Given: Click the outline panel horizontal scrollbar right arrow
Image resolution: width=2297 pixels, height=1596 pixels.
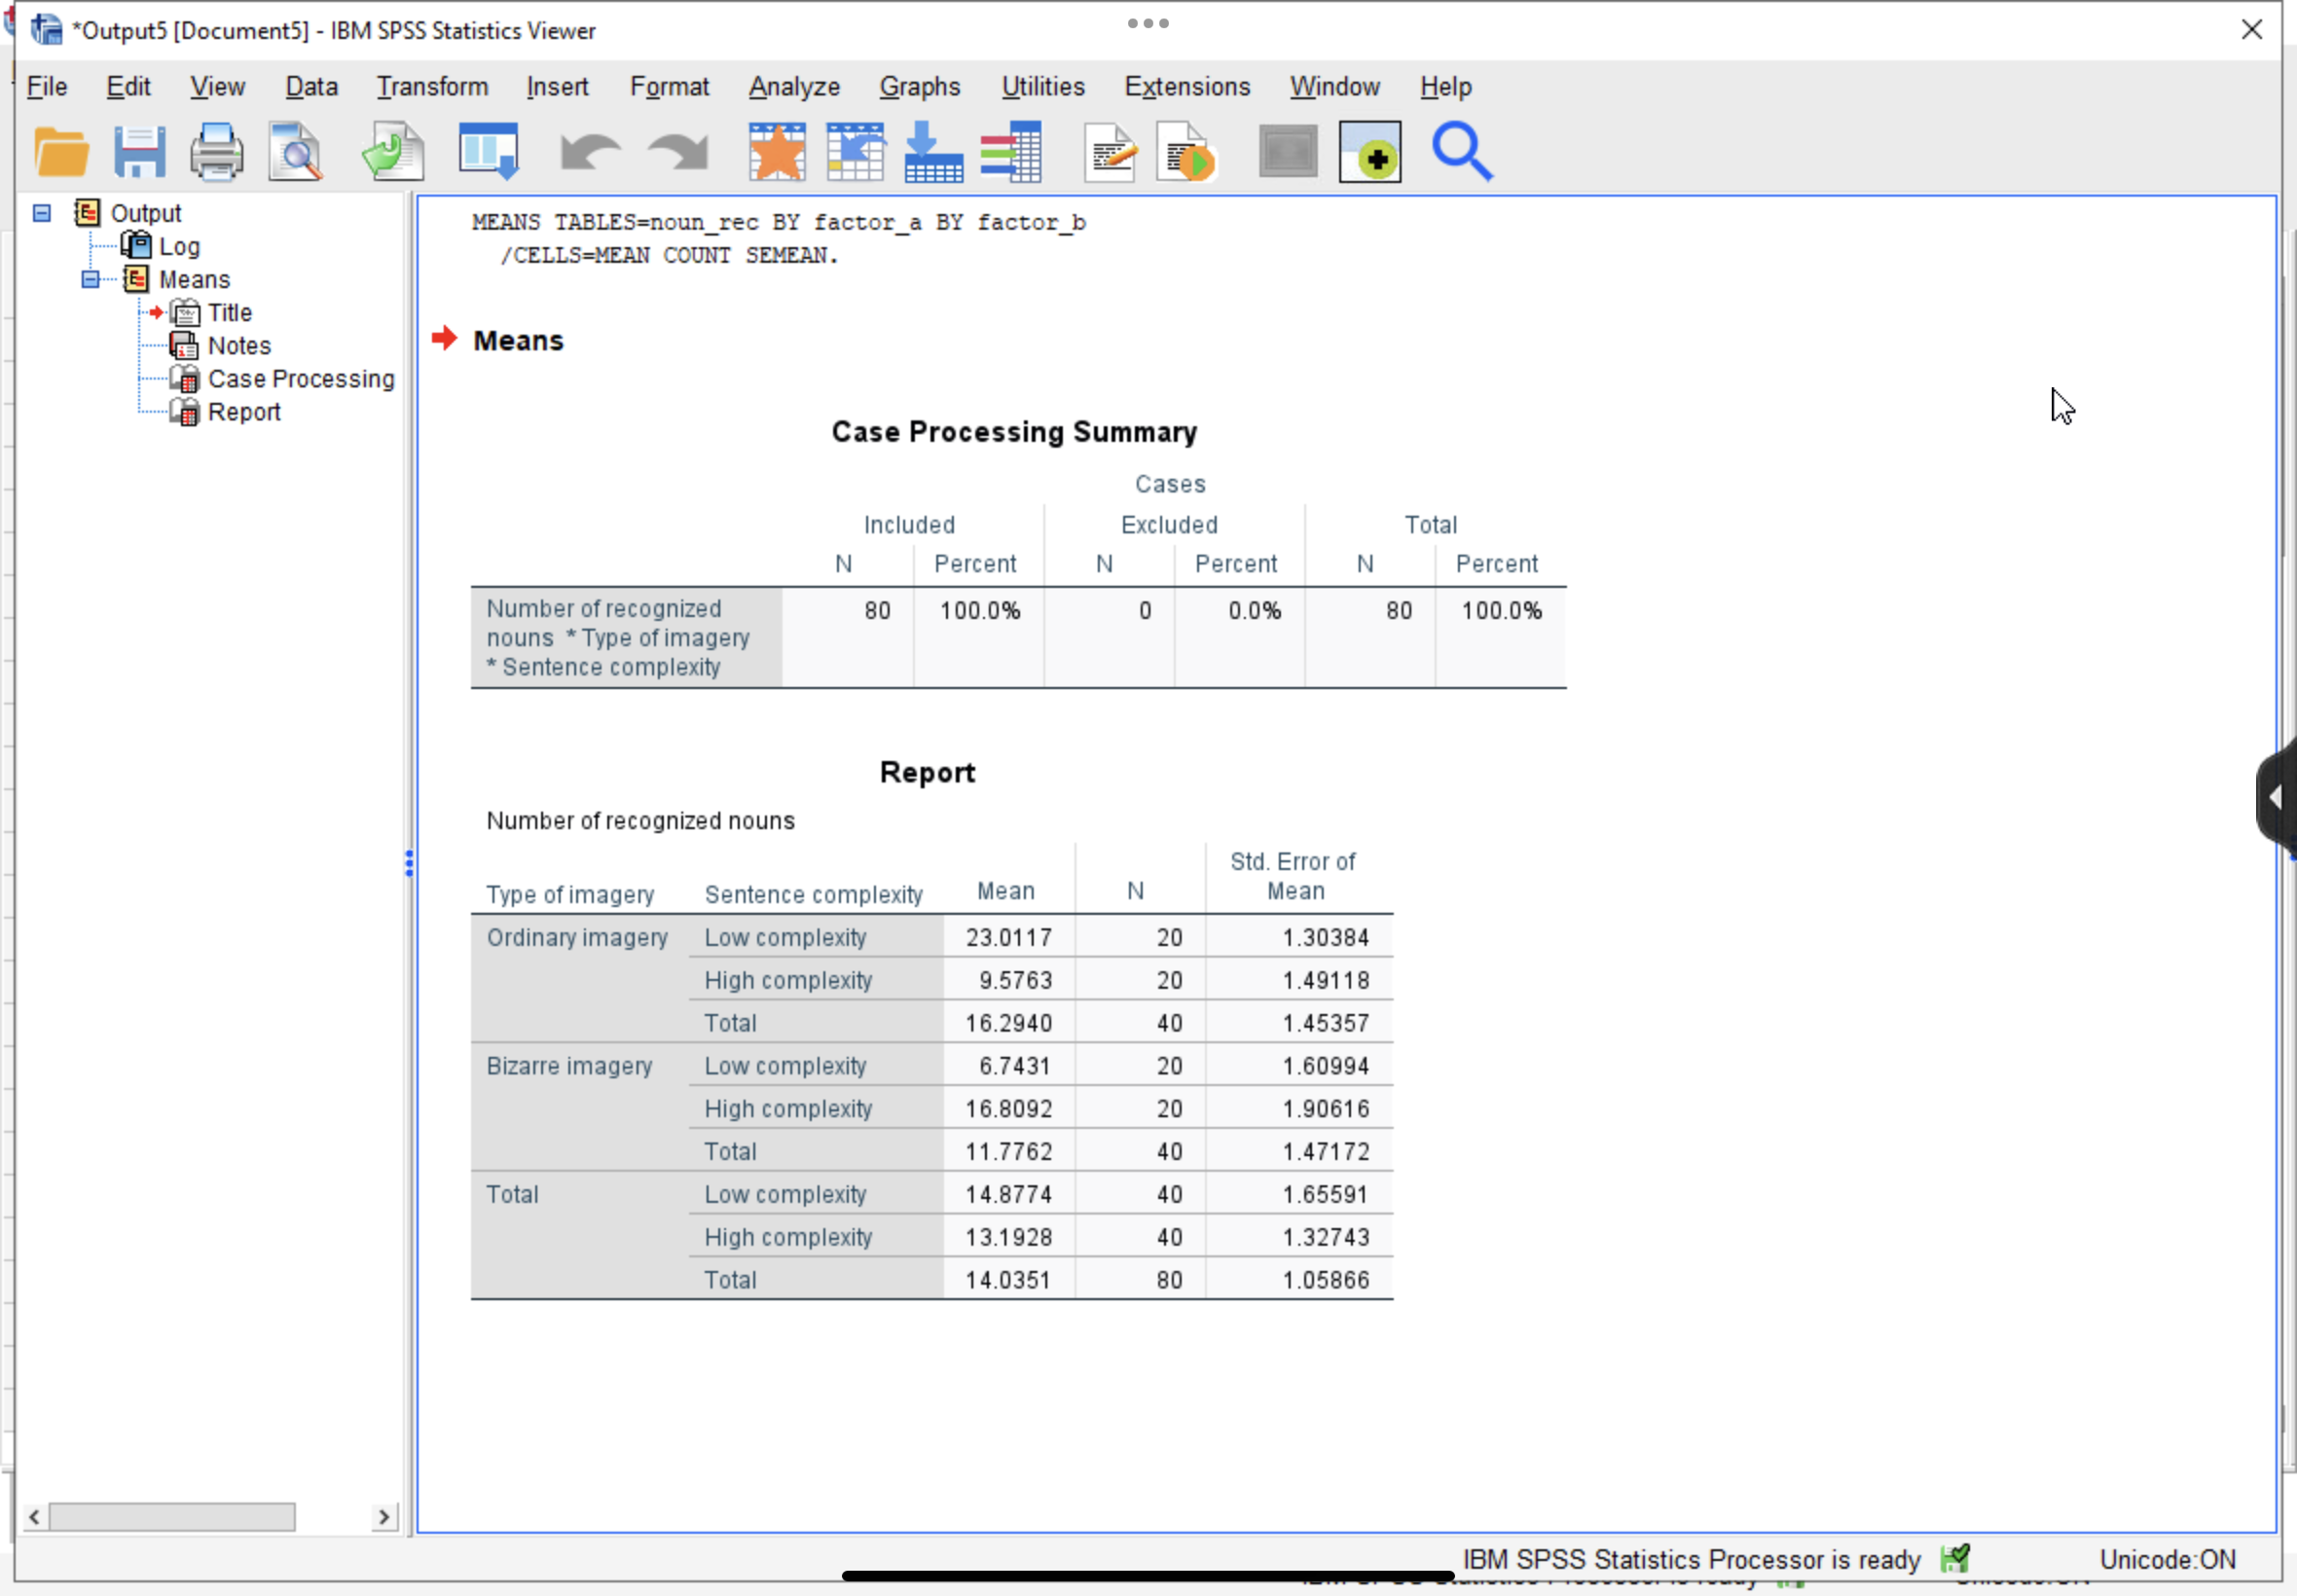Looking at the screenshot, I should click(x=385, y=1516).
